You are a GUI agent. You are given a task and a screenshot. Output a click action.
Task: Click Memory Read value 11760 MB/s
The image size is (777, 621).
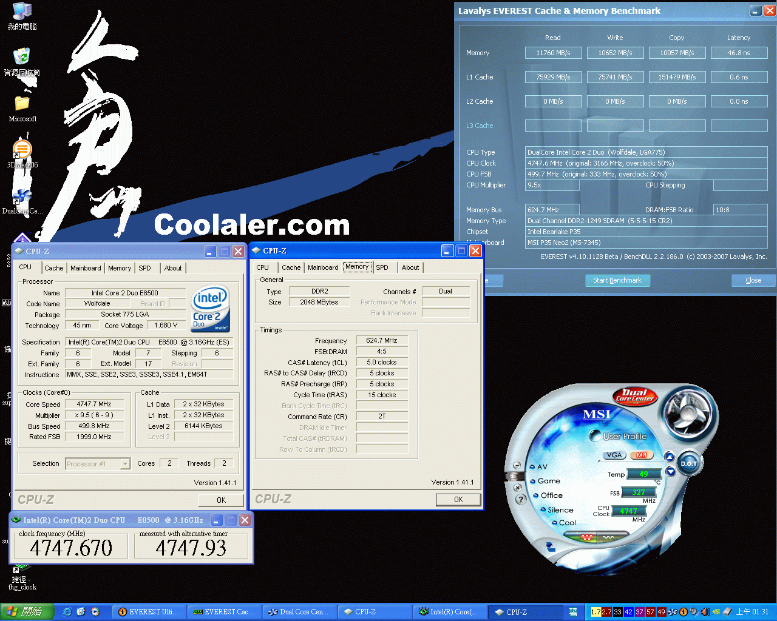click(554, 53)
